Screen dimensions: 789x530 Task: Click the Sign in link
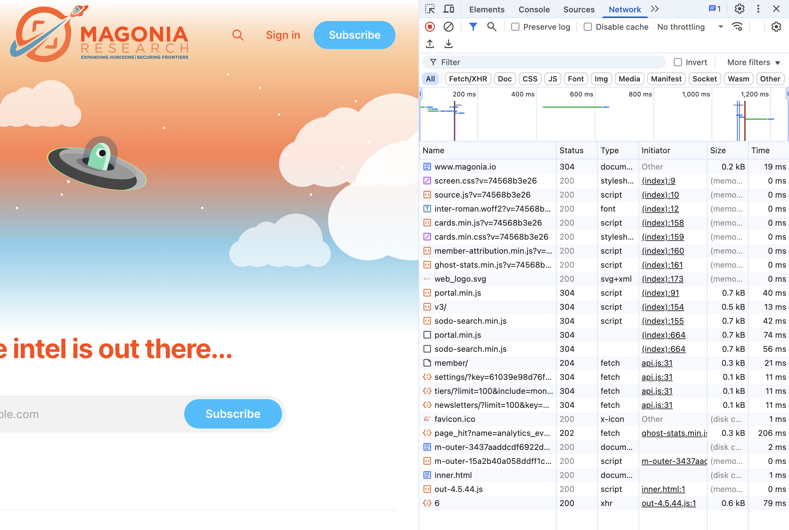coord(283,35)
